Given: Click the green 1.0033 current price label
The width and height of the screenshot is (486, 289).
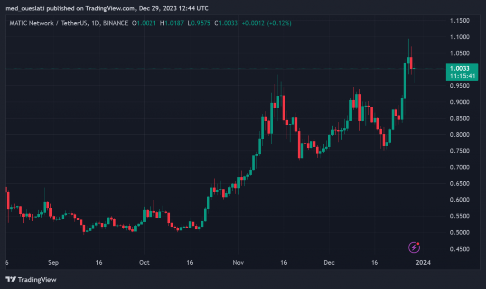Looking at the screenshot, I should tap(459, 68).
